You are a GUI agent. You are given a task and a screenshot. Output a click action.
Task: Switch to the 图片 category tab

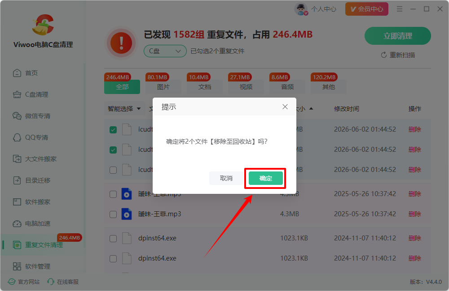163,87
